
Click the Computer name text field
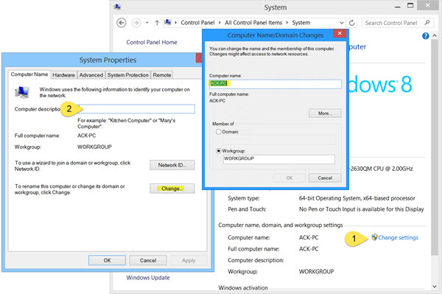click(275, 84)
